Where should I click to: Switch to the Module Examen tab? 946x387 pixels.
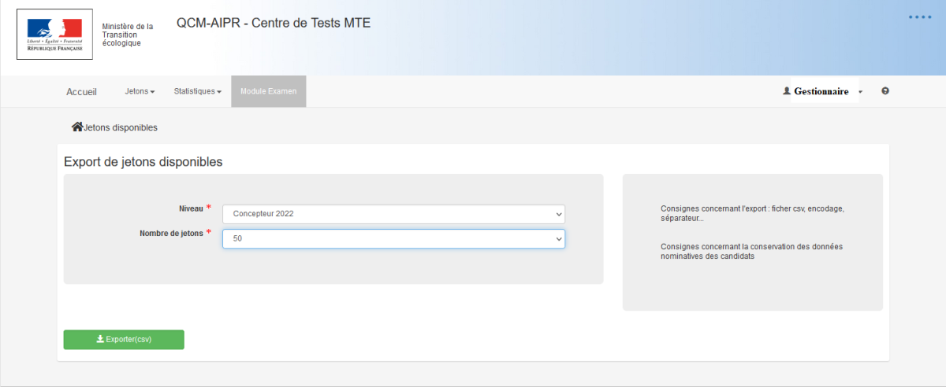(268, 91)
